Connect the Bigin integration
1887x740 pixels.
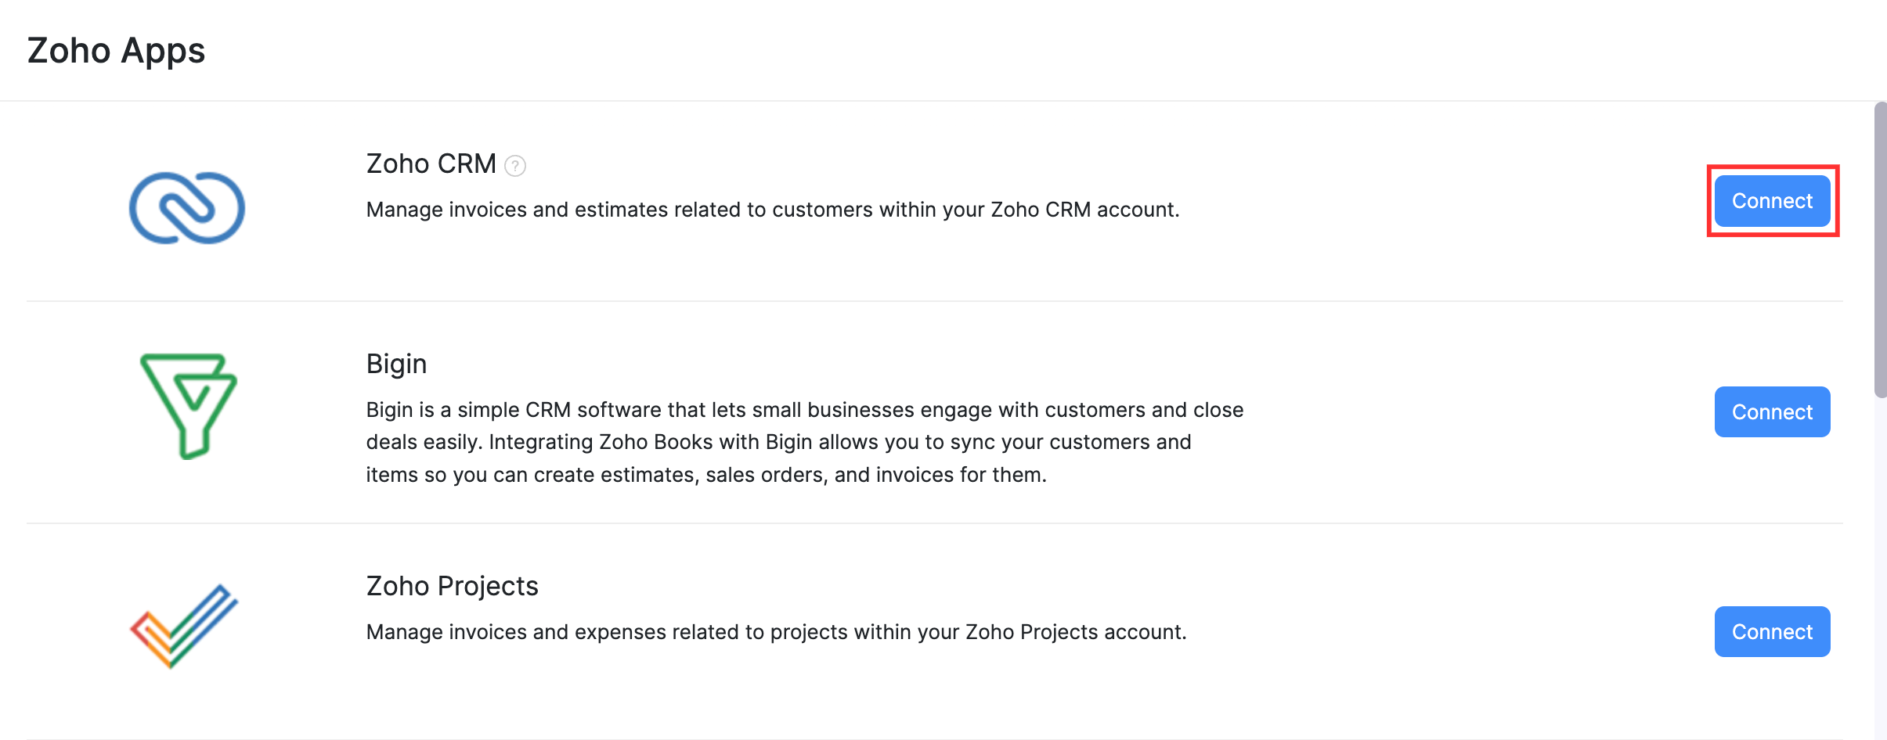point(1772,411)
